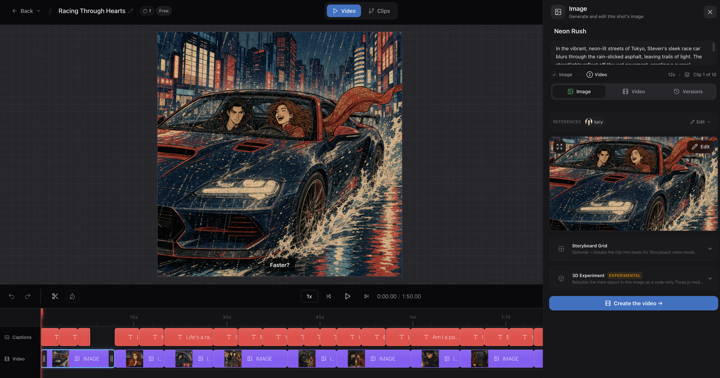Redo the last action
This screenshot has height=378, width=720.
pos(27,296)
